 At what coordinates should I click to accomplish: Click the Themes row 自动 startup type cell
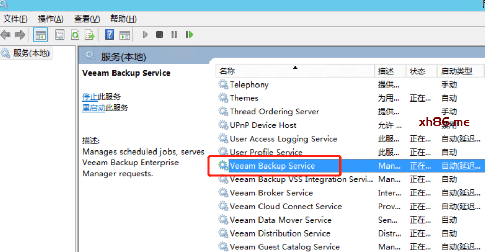[449, 98]
